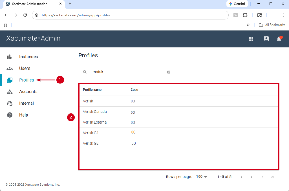Image resolution: width=289 pixels, height=191 pixels.
Task: Open the Help question mark icon
Action: (10, 115)
